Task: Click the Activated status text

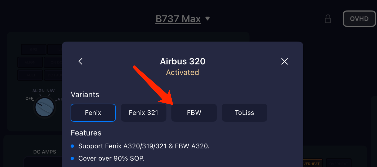Action: tap(182, 72)
